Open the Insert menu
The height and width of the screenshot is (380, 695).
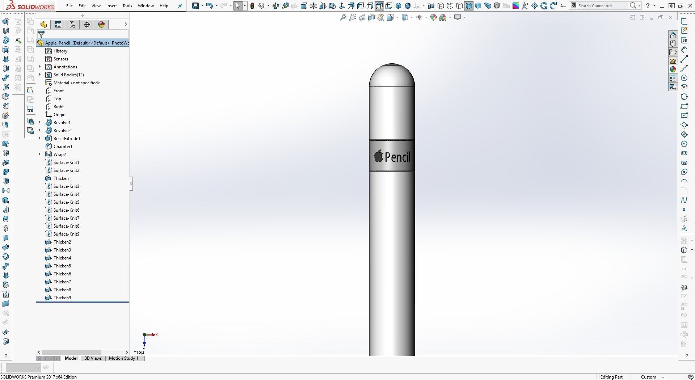111,6
